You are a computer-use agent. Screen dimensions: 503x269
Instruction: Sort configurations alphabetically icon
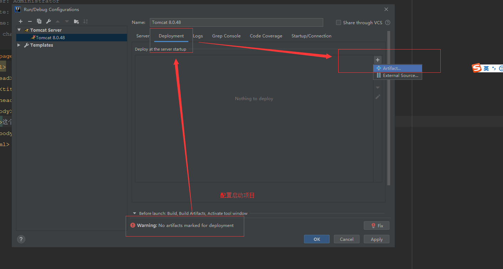(85, 21)
